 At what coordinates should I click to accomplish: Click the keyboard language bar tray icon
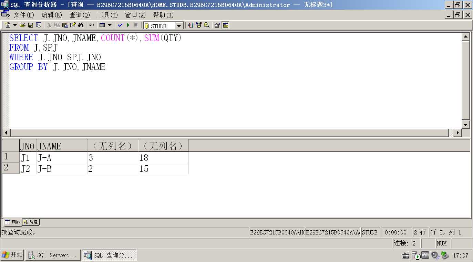click(x=405, y=255)
